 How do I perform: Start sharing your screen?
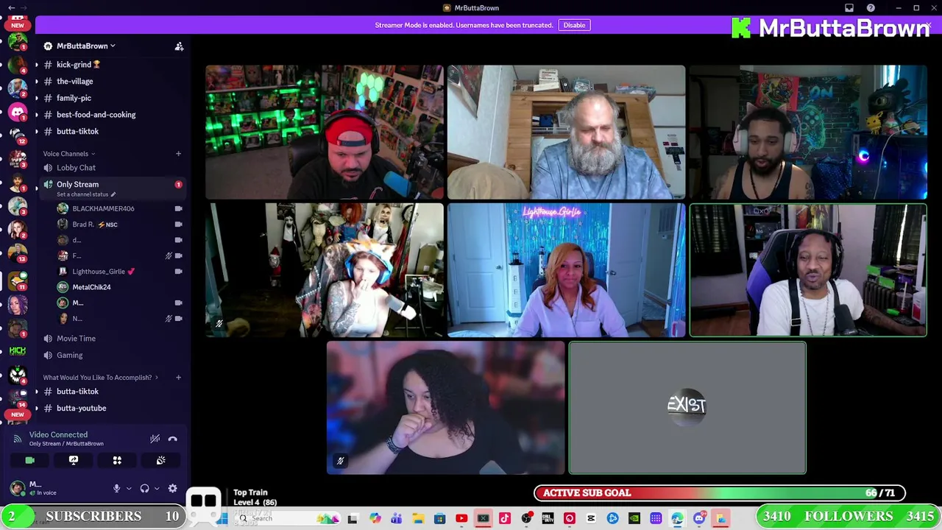(x=74, y=460)
